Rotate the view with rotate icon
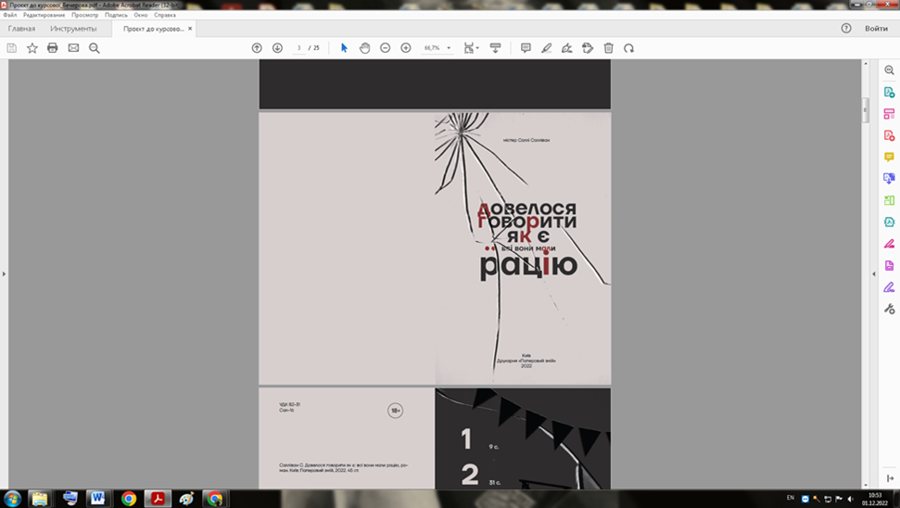900x508 pixels. coord(629,48)
